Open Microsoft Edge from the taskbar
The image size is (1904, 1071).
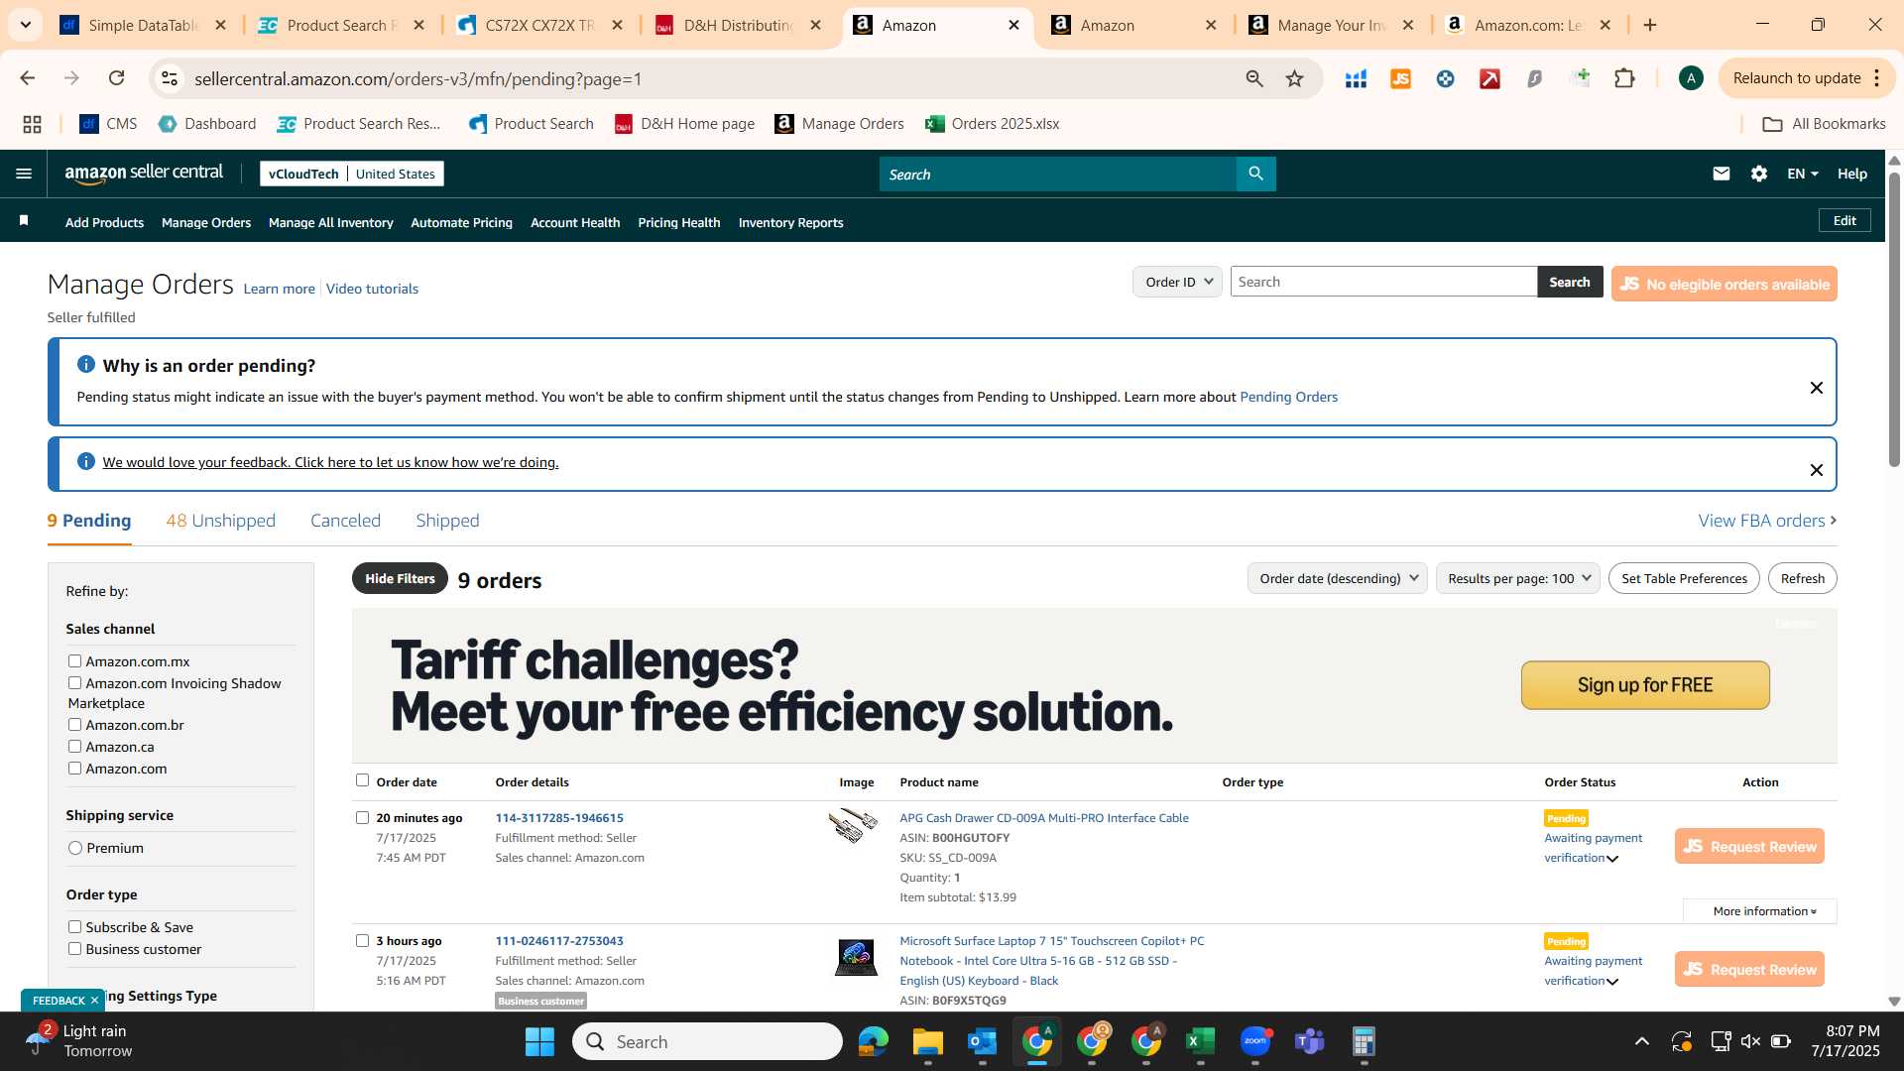pyautogui.click(x=873, y=1041)
